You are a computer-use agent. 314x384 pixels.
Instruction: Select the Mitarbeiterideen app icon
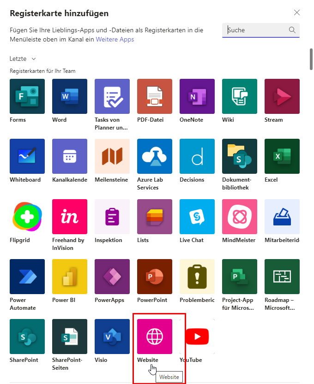[x=282, y=217]
